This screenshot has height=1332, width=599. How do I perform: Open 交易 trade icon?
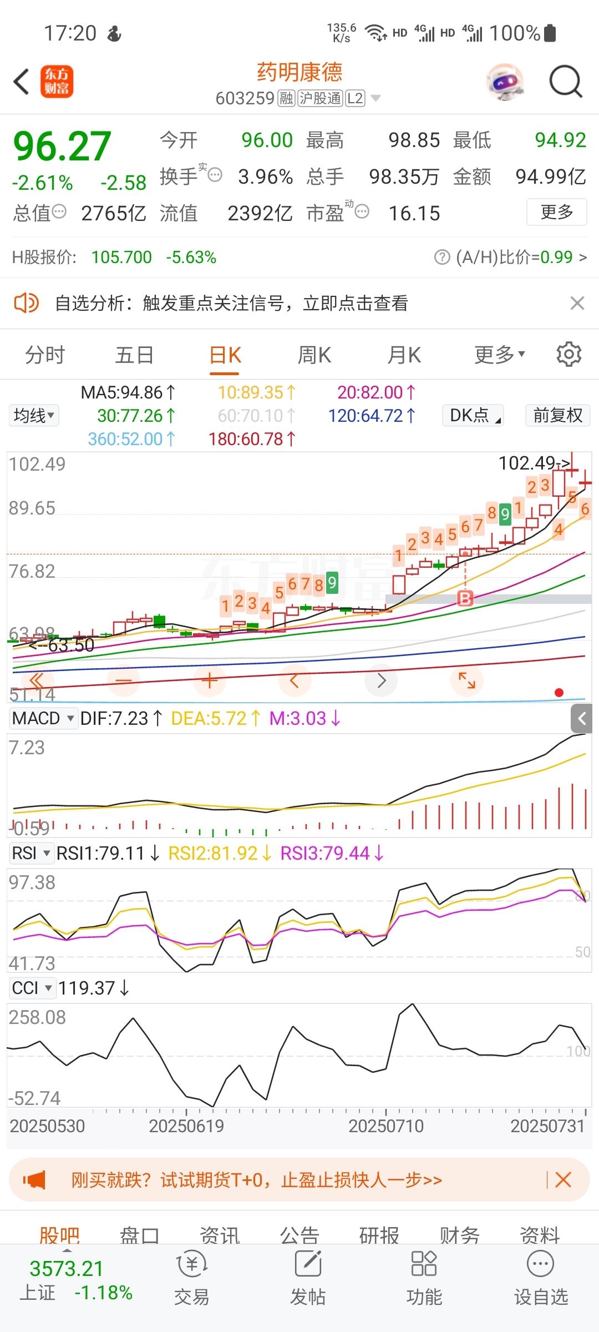tap(191, 1278)
